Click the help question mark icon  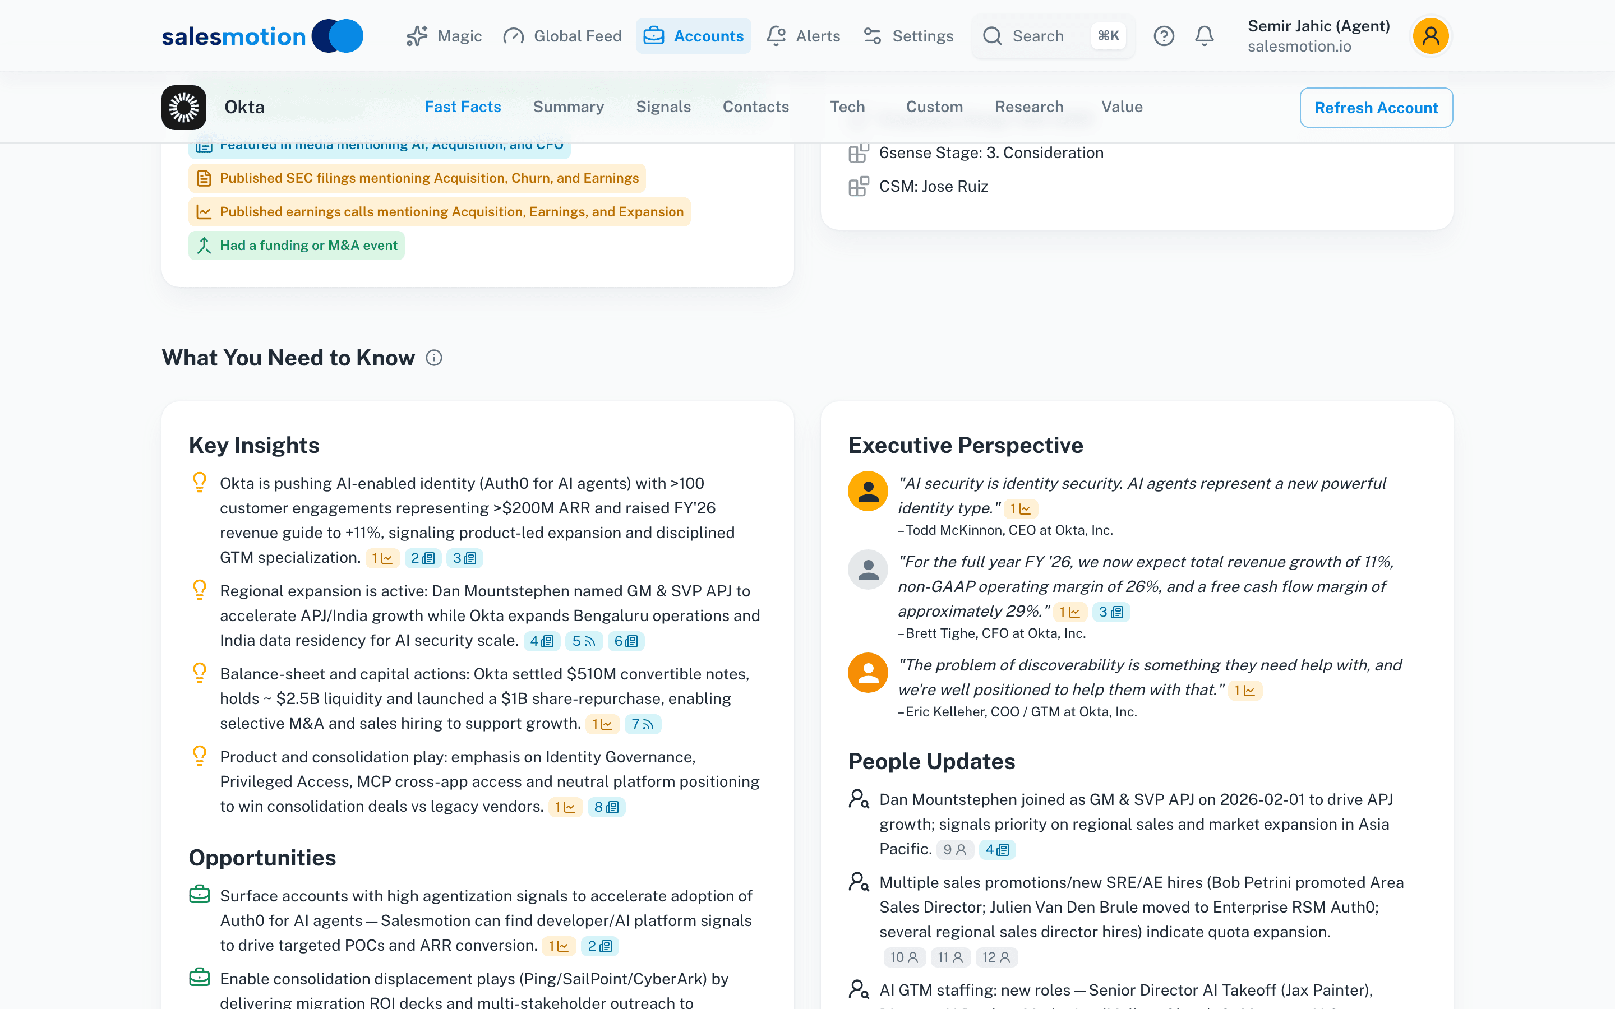click(x=1164, y=36)
